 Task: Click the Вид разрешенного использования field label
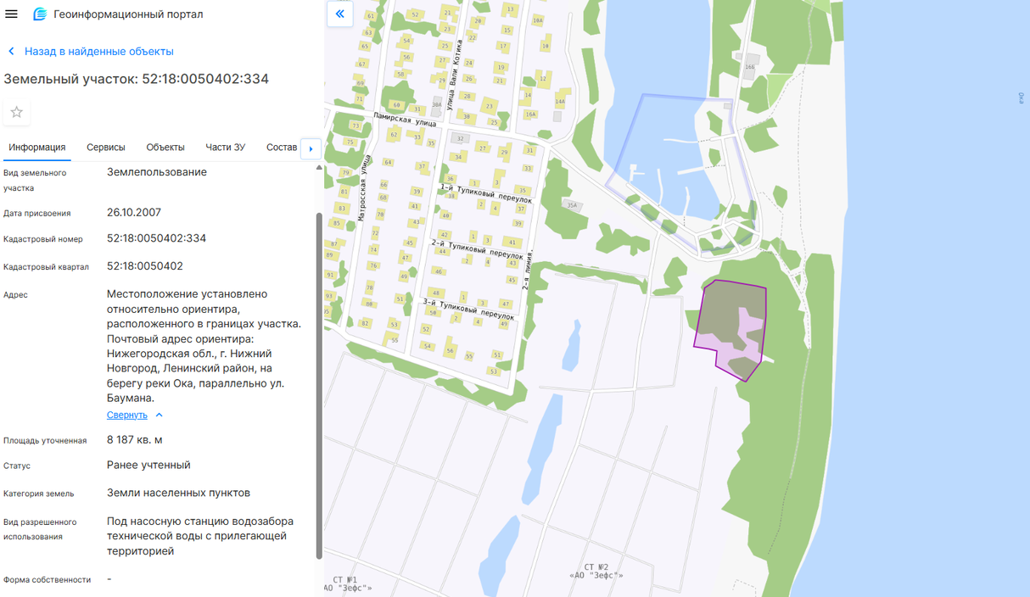pos(40,530)
